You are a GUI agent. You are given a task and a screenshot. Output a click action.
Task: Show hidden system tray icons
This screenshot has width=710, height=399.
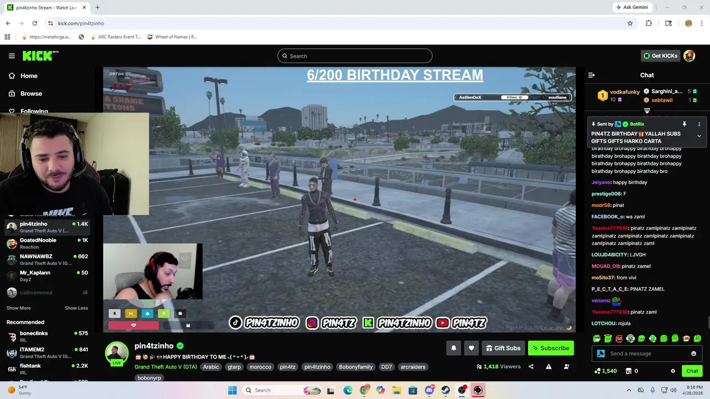(x=628, y=390)
